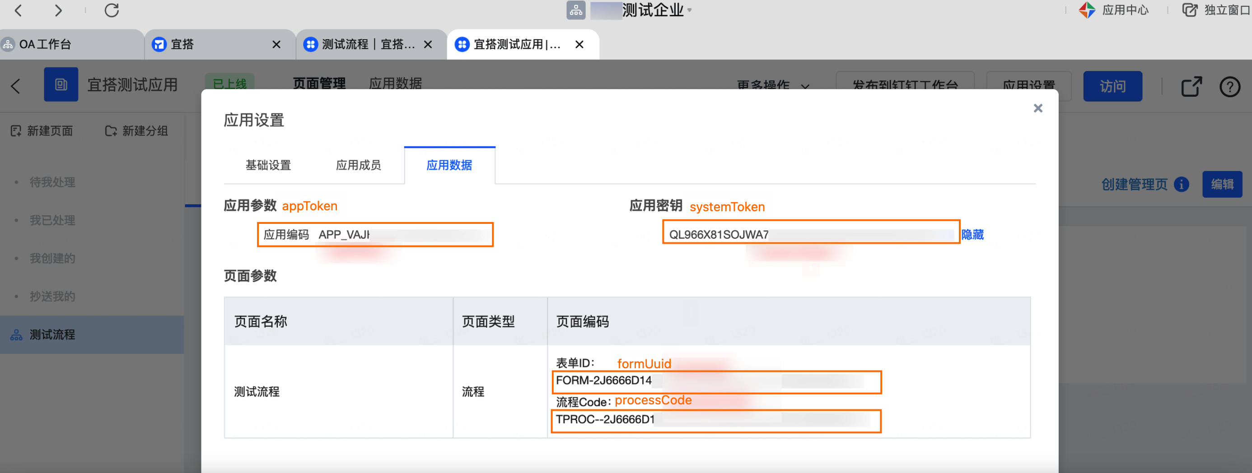
Task: Click the organization icon beside 测试企业
Action: [x=576, y=10]
